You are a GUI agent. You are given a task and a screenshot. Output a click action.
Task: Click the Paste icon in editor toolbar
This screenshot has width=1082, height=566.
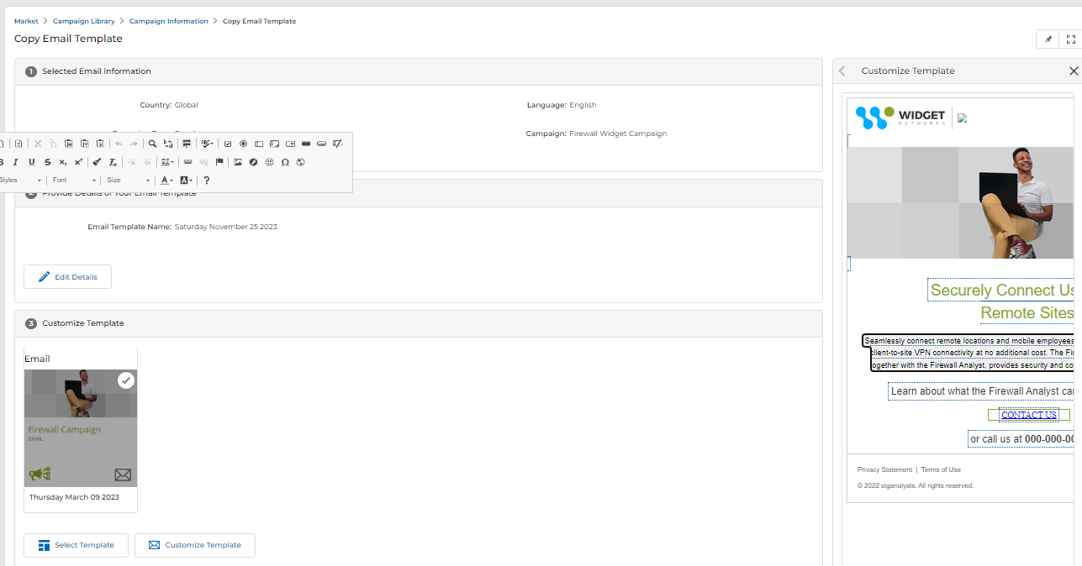pos(69,144)
